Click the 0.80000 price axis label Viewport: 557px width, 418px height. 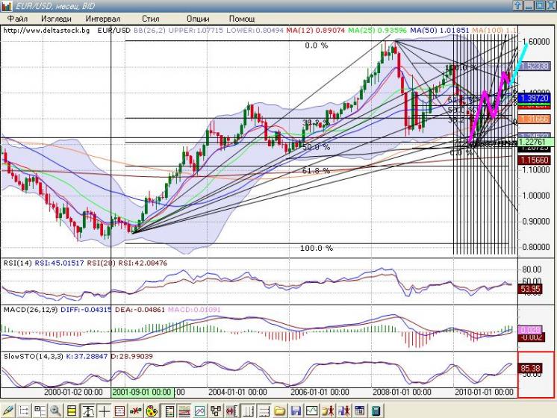pos(536,247)
